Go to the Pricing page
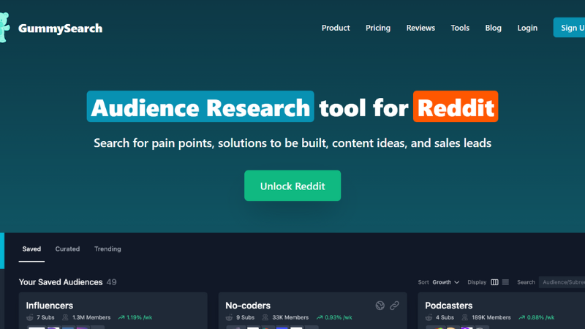585x329 pixels. coord(378,28)
